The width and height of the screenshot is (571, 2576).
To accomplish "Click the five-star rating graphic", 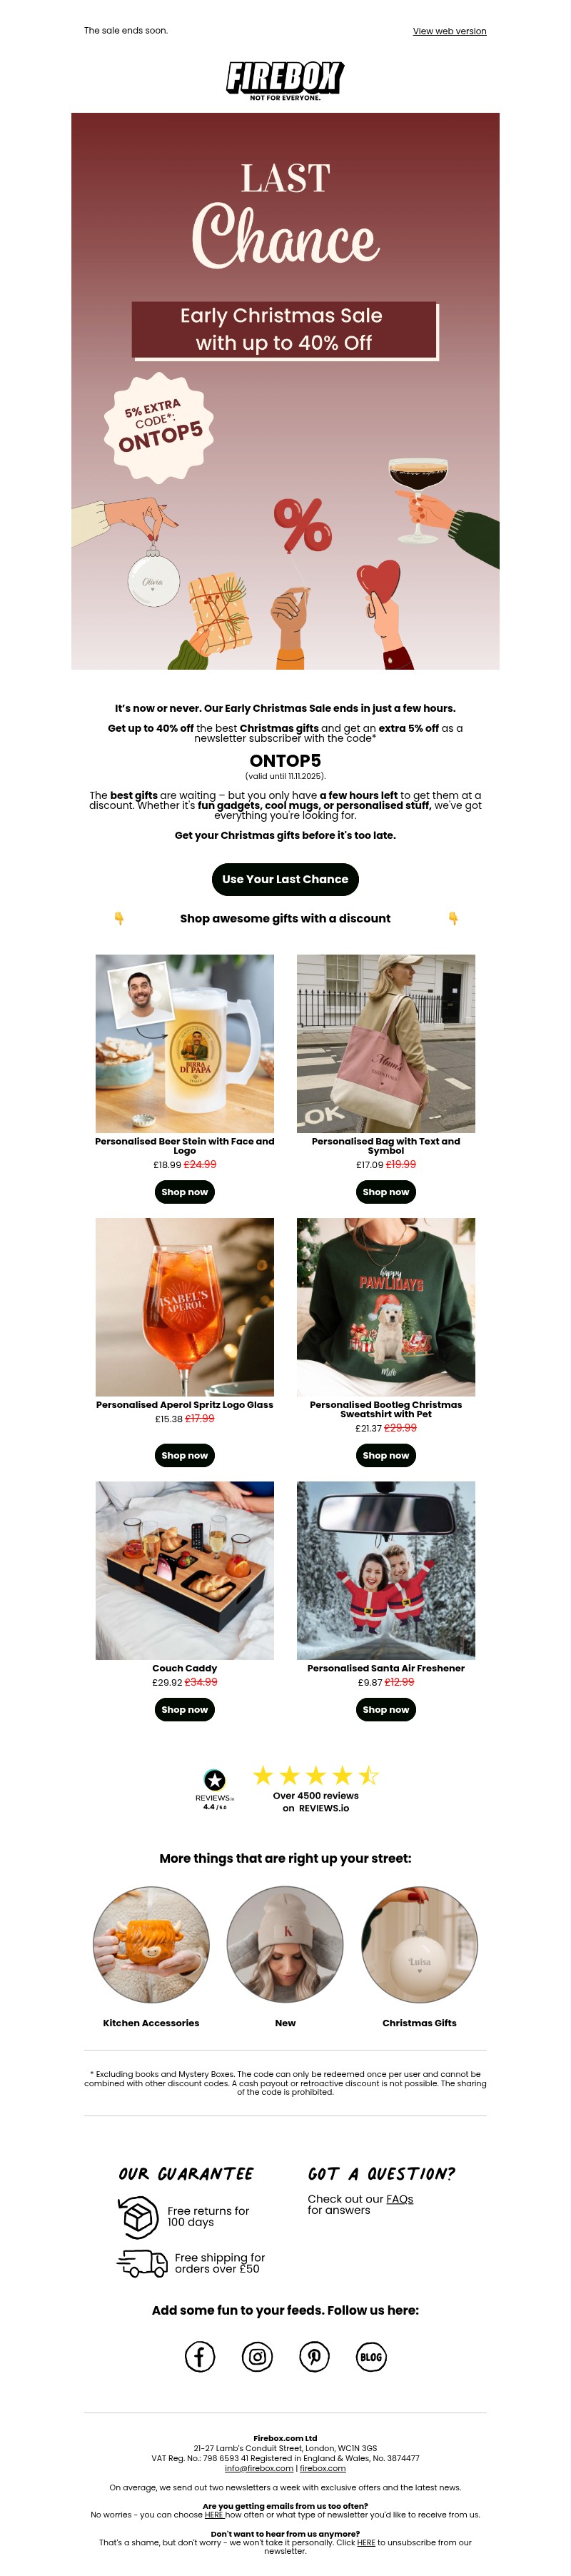I will click(316, 1775).
